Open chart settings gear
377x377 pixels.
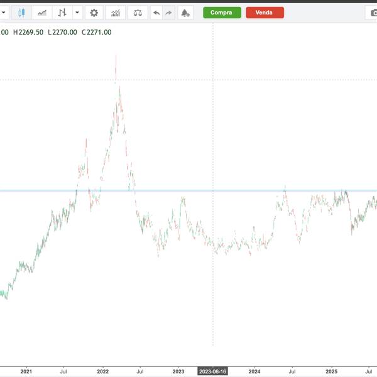[x=94, y=13]
